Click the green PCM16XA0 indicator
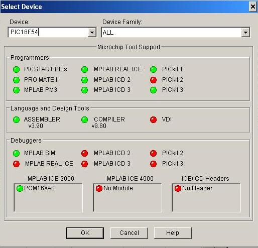 pos(20,188)
